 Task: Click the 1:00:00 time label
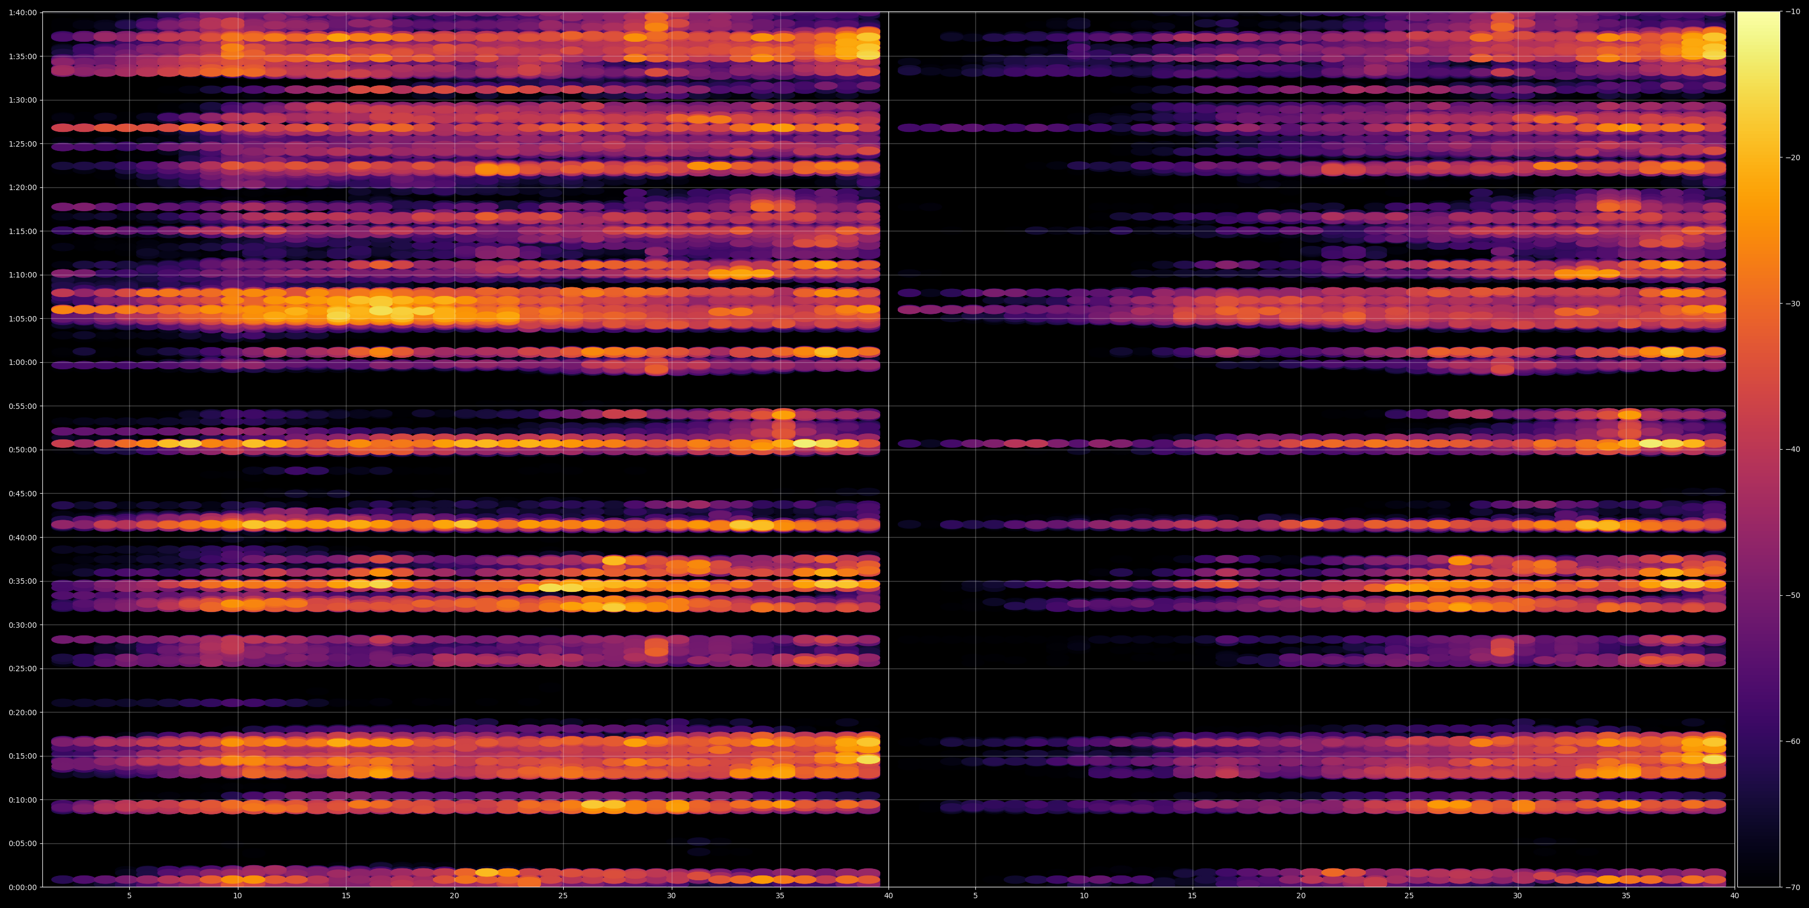(22, 362)
